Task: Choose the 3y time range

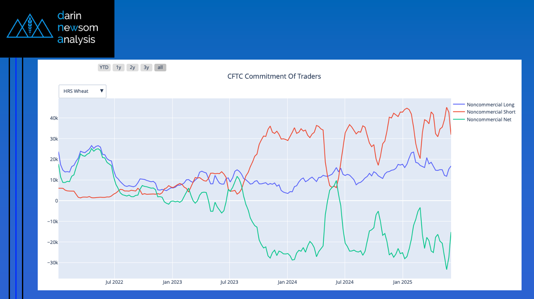Action: 146,68
